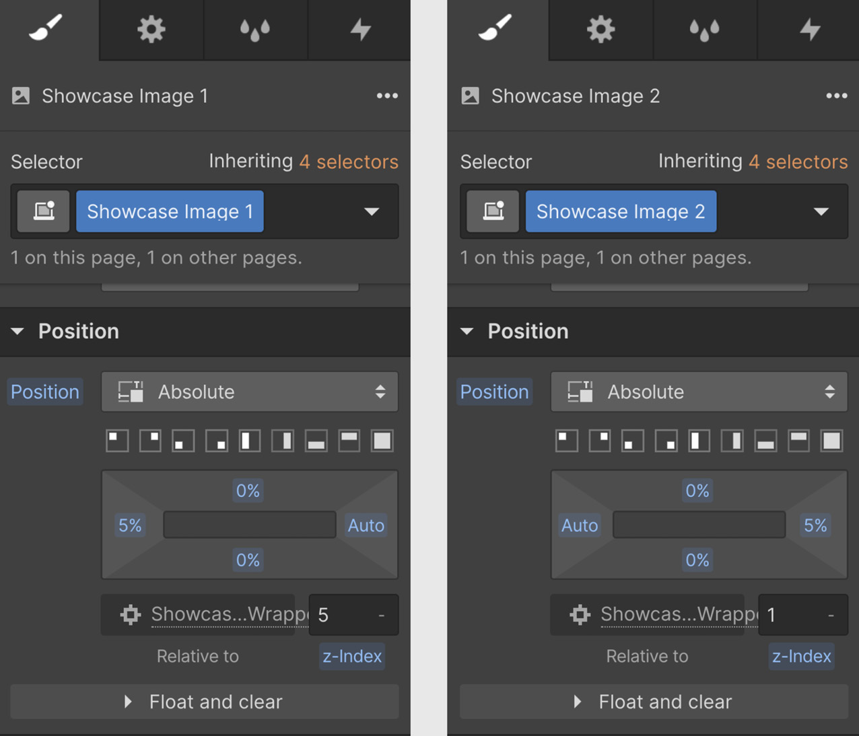859x736 pixels.
Task: Select the bottom-edge stretch position preset
Action: (315, 441)
